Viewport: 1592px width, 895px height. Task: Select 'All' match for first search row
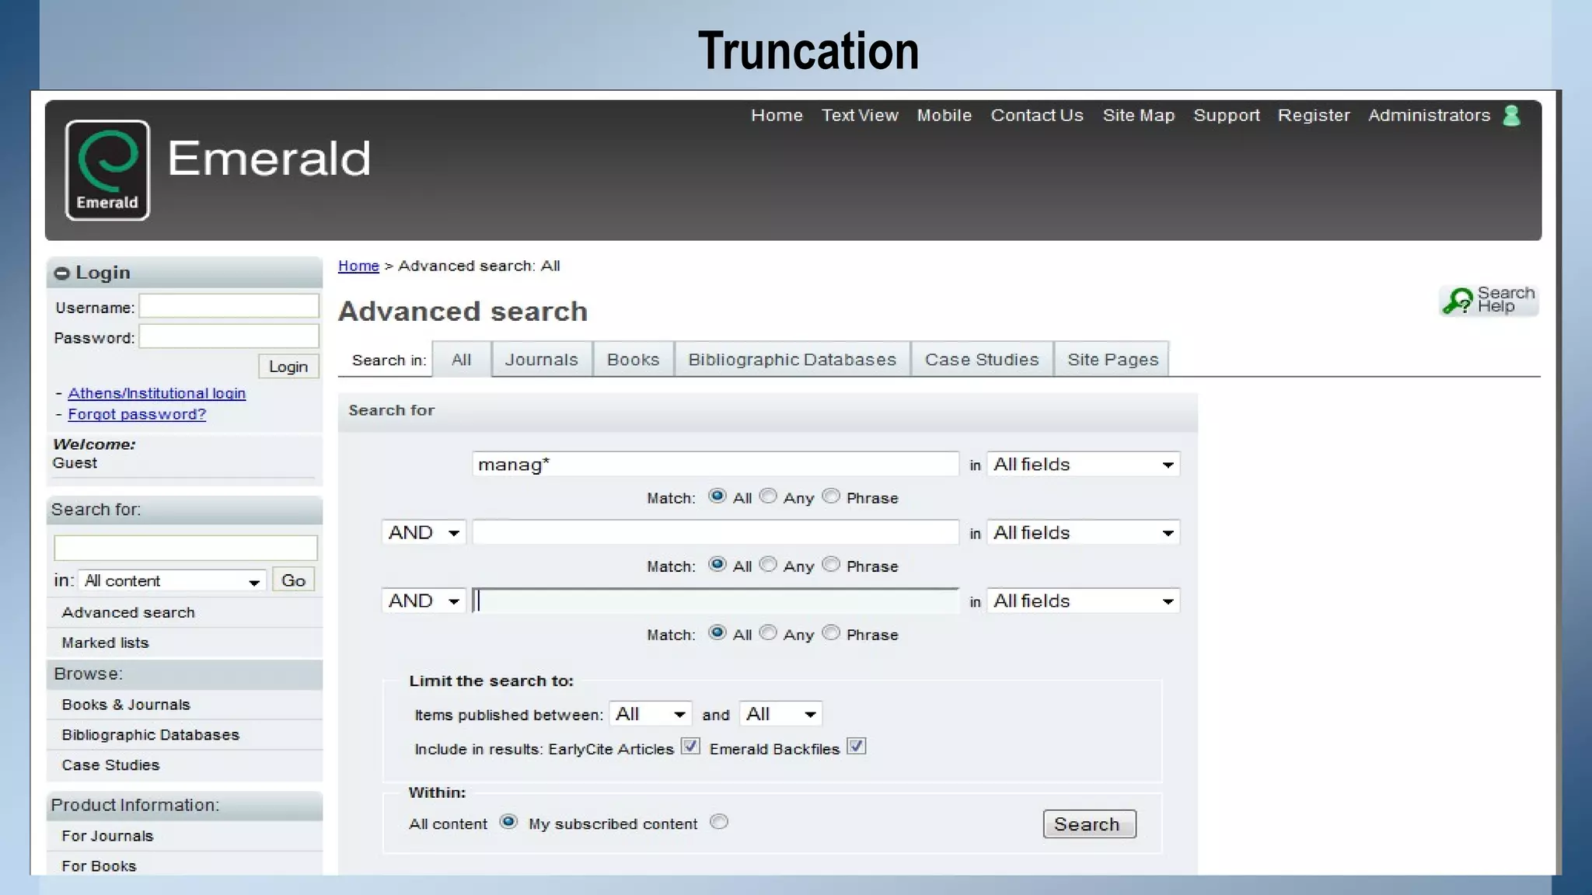click(717, 496)
